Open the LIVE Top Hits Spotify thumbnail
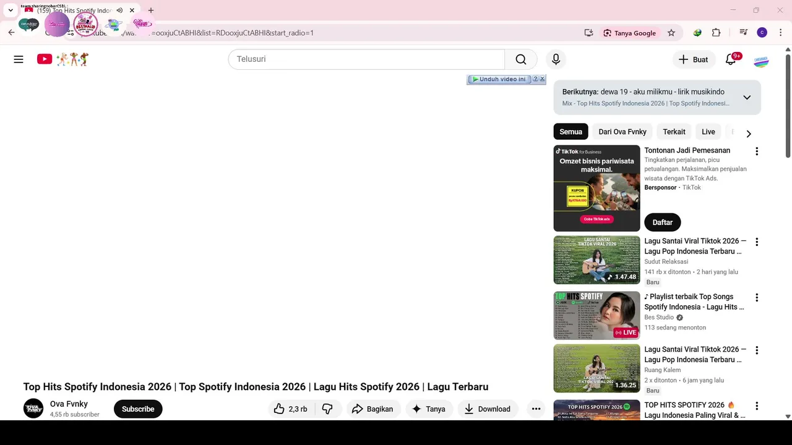The image size is (792, 445). coord(596,316)
